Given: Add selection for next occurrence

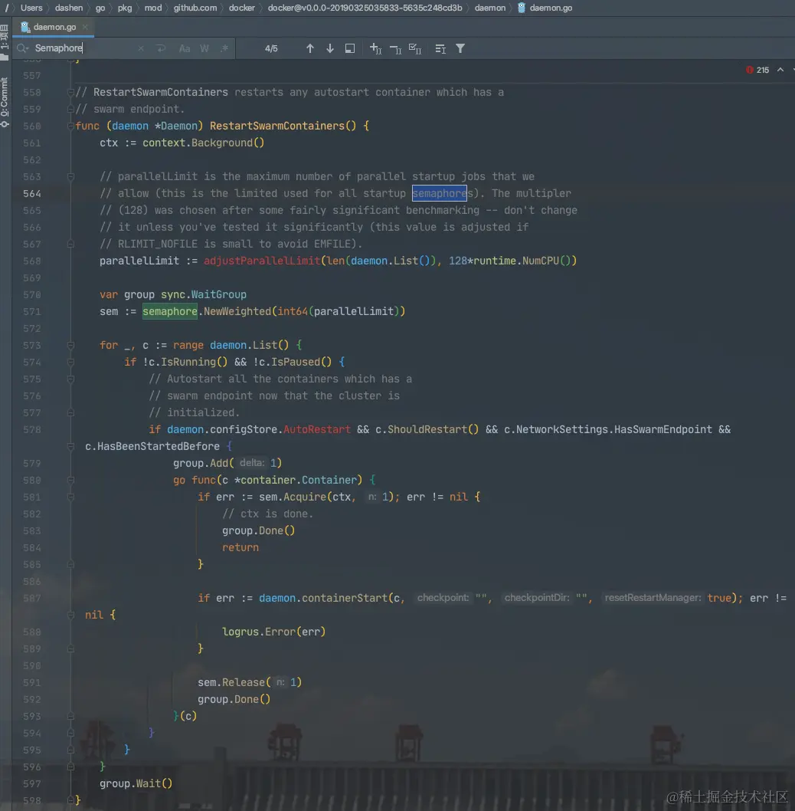Looking at the screenshot, I should 376,48.
